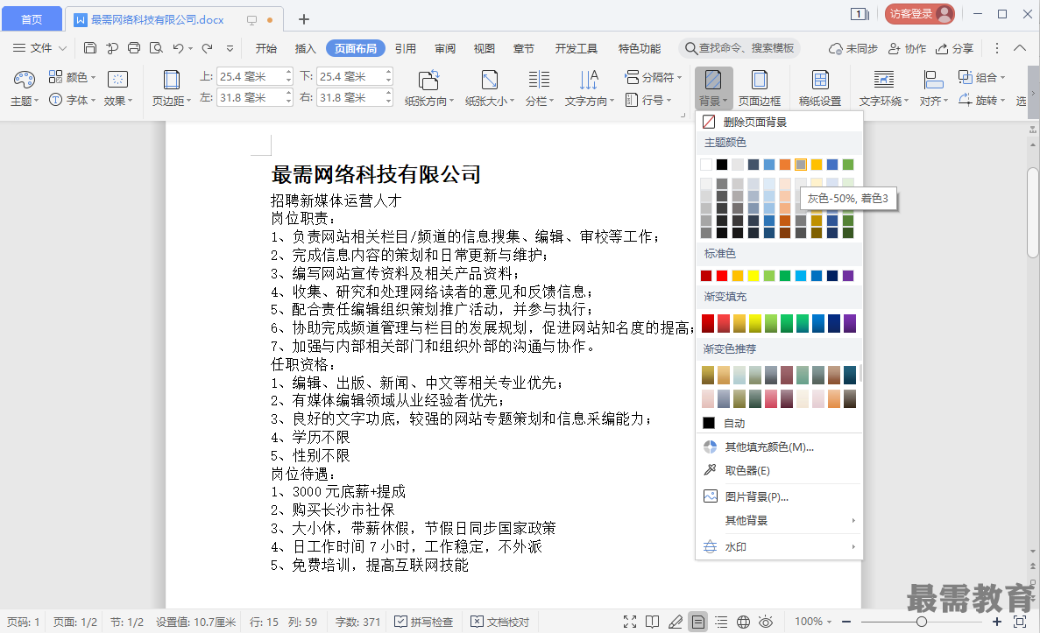Switch to the 引用 ribbon tab

pyautogui.click(x=406, y=48)
